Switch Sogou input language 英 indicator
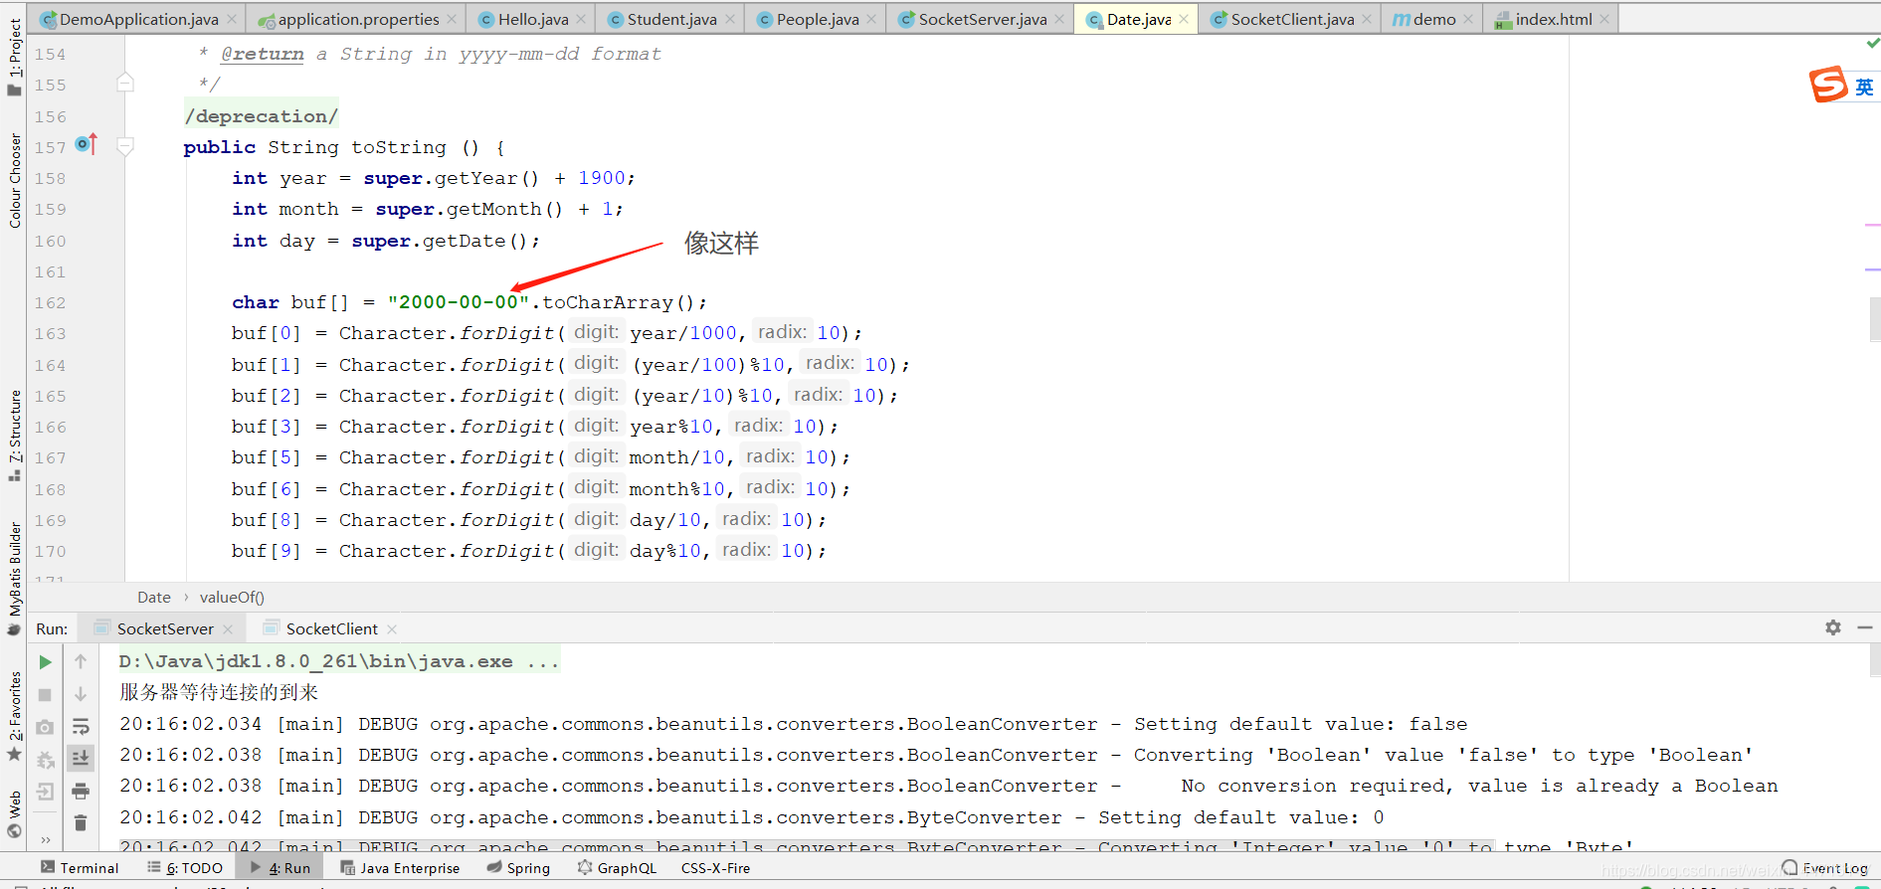1881x889 pixels. click(x=1864, y=88)
